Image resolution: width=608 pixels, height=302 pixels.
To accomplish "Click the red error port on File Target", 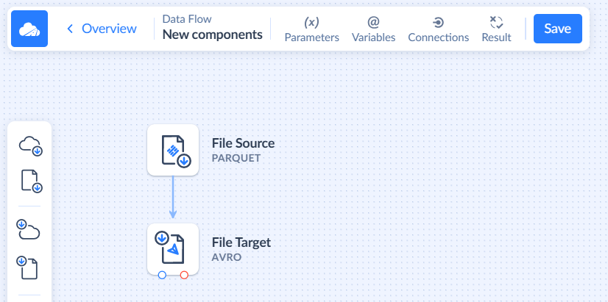I will [x=184, y=275].
